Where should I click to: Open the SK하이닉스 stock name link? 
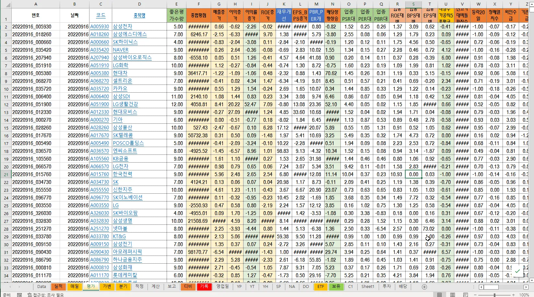tap(125, 42)
